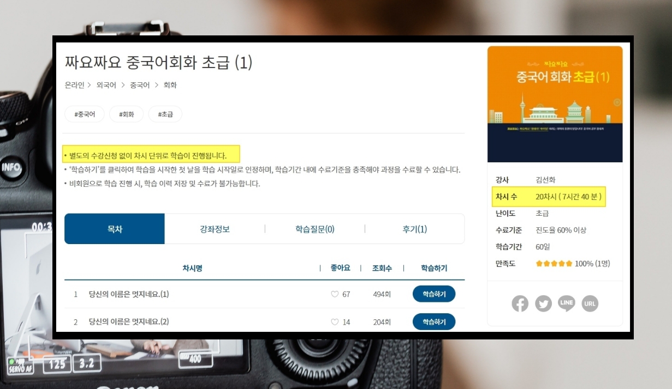Start lesson 1 with 학습하기 button
672x389 pixels.
434,294
